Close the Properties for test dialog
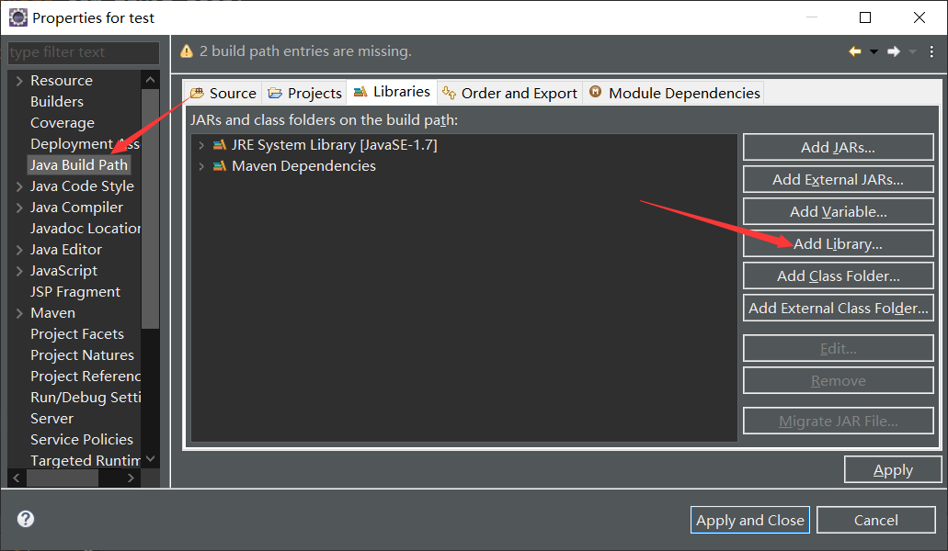The height and width of the screenshot is (551, 948). point(919,17)
